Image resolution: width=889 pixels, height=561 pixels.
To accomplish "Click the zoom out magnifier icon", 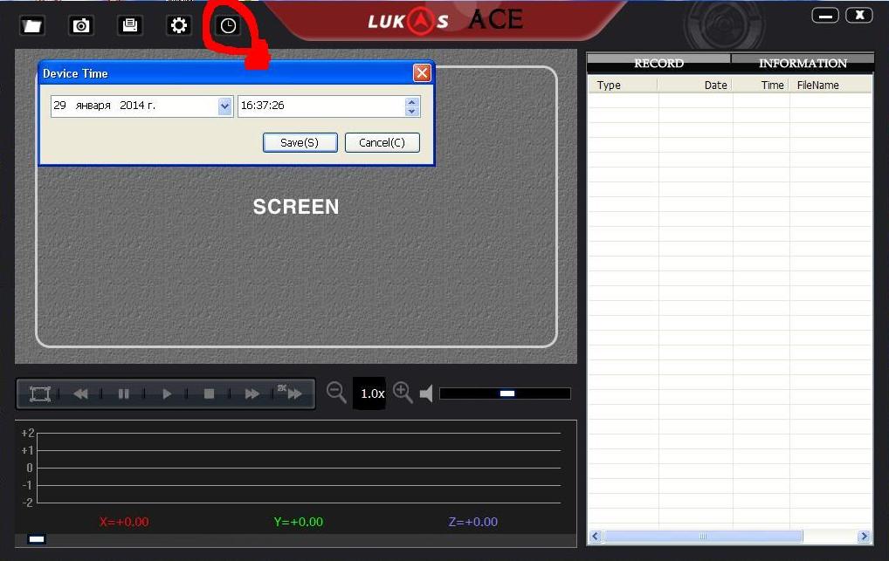I will click(336, 393).
